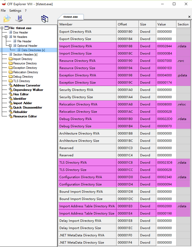192x247 pixels.
Task: Click the .reloc section cell
Action: click(x=183, y=104)
